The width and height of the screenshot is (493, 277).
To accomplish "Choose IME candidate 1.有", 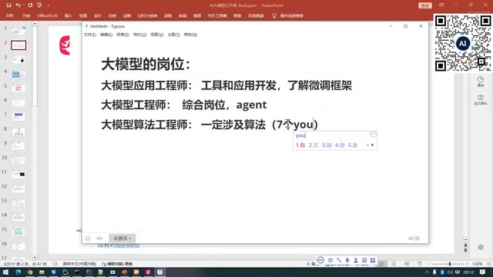I will pos(300,145).
